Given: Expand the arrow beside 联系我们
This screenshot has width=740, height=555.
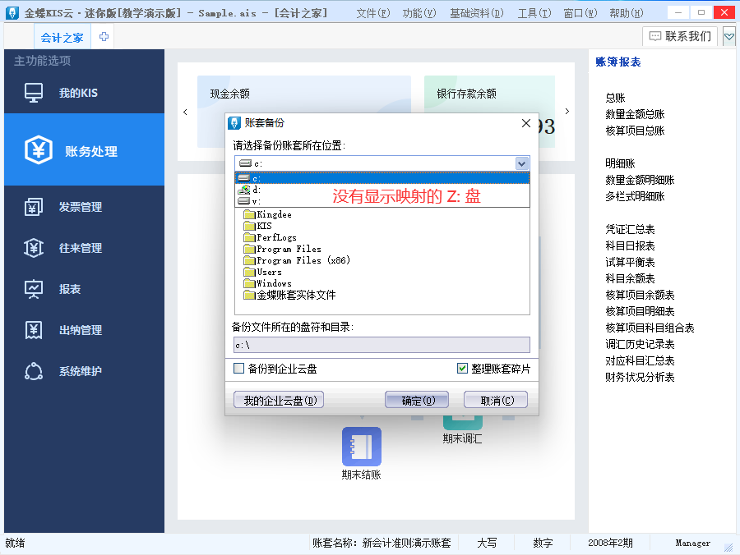Looking at the screenshot, I should 728,37.
